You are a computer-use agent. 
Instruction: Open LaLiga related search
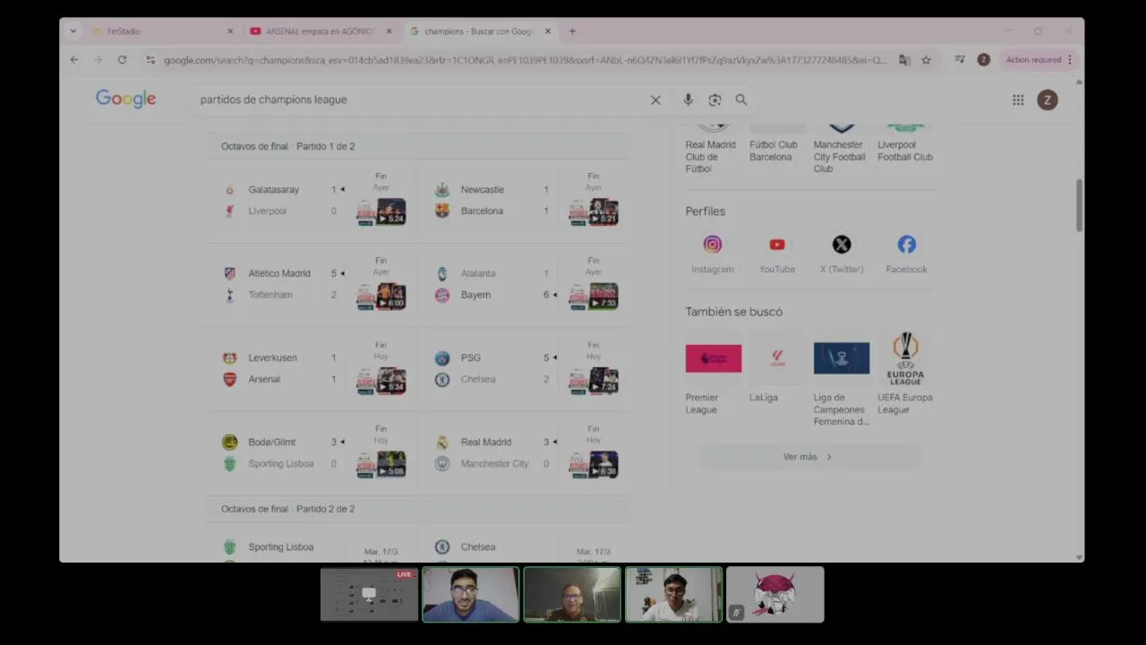(x=776, y=367)
